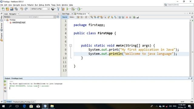This screenshot has width=194, height=109.
Task: Select main(String[] args) in the Navigator
Action: [x=19, y=22]
